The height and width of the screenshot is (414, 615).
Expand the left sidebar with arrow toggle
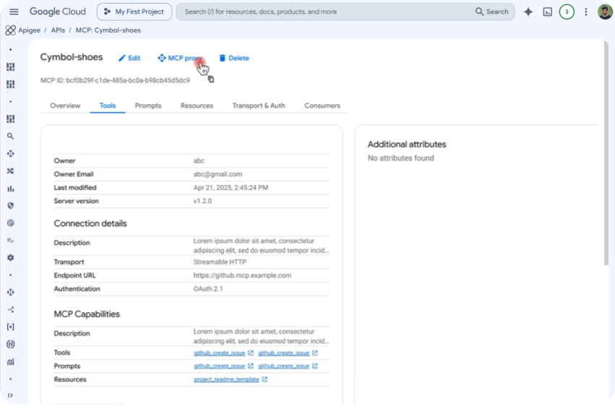pos(11,395)
